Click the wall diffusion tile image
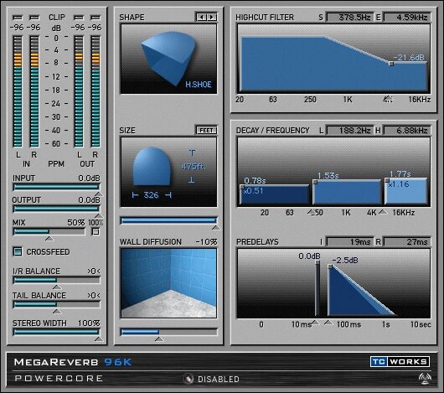The width and height of the screenshot is (444, 393). coord(168,283)
